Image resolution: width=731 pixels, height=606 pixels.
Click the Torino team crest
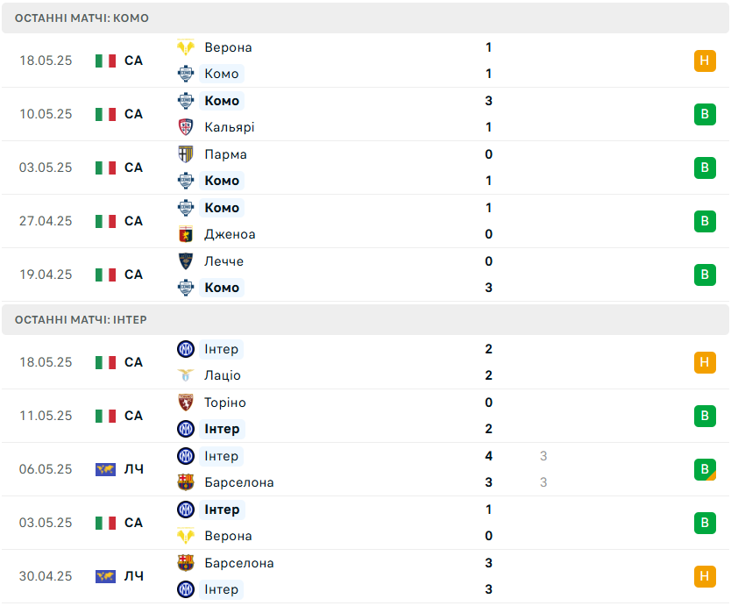click(186, 403)
